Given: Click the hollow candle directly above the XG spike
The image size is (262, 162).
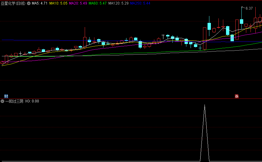Looking at the screenshot, I should pos(205,38).
